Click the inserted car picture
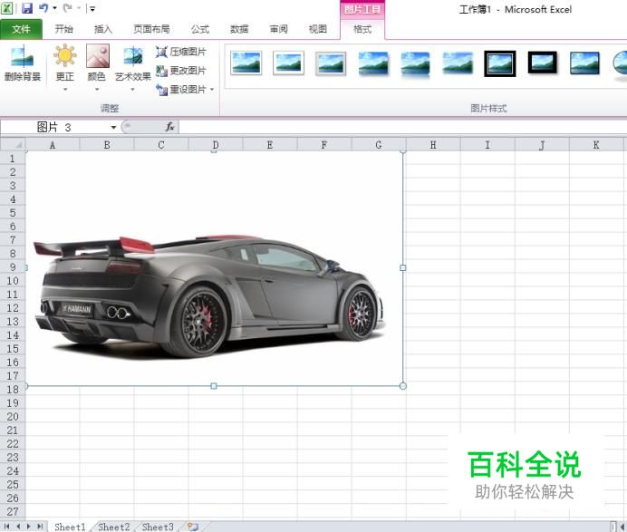627x532 pixels. coord(215,268)
